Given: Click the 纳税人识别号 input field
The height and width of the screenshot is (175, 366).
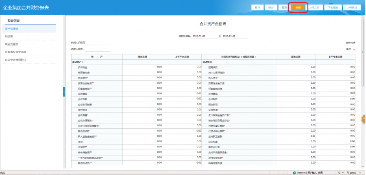Looking at the screenshot, I should 100,43.
